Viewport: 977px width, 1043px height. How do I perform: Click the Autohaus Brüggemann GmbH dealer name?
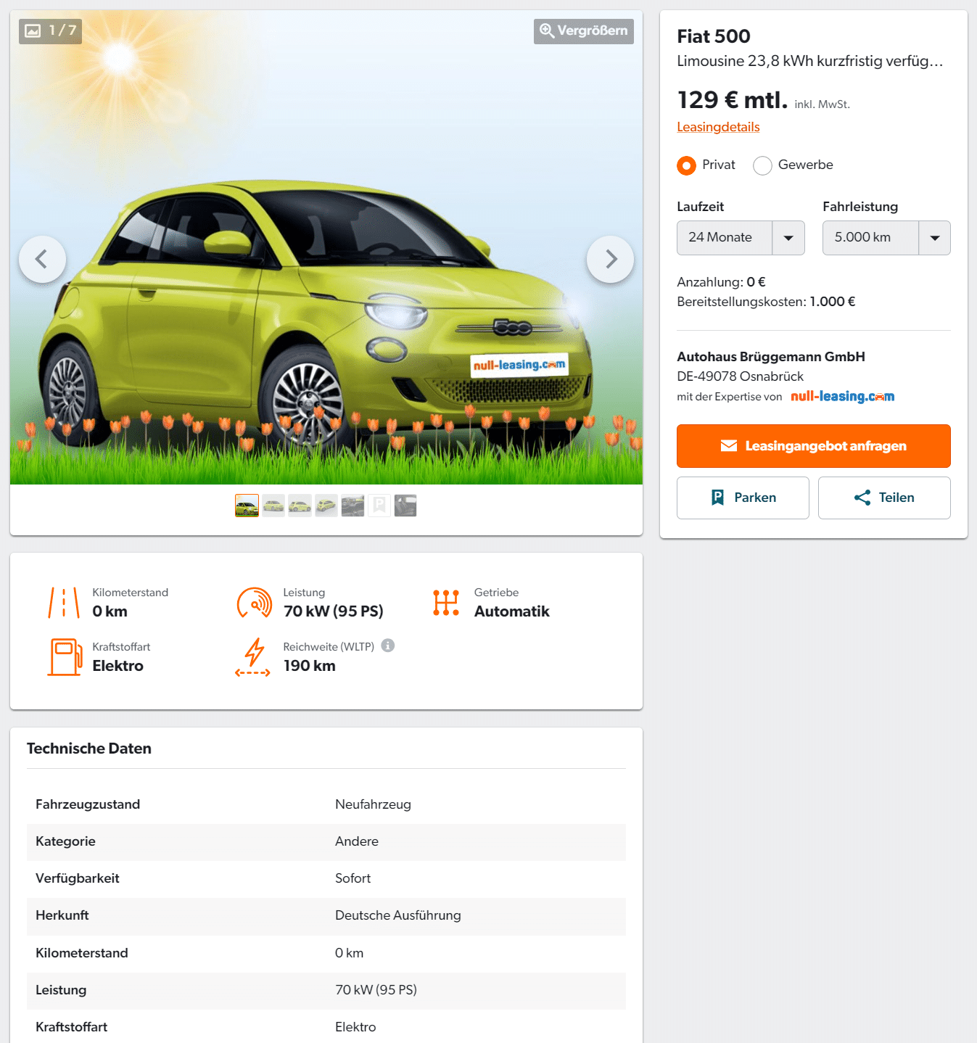(x=771, y=357)
